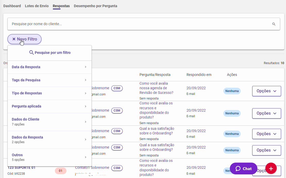Open the Chat widget
This screenshot has height=178, width=286.
[243, 169]
